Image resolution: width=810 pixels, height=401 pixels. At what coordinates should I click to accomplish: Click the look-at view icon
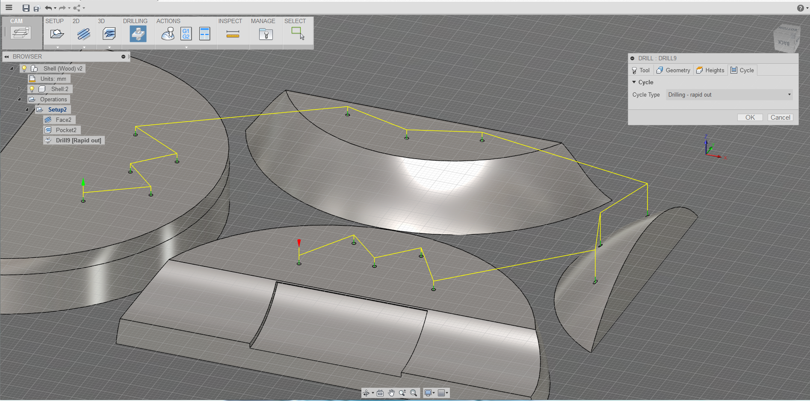click(380, 393)
